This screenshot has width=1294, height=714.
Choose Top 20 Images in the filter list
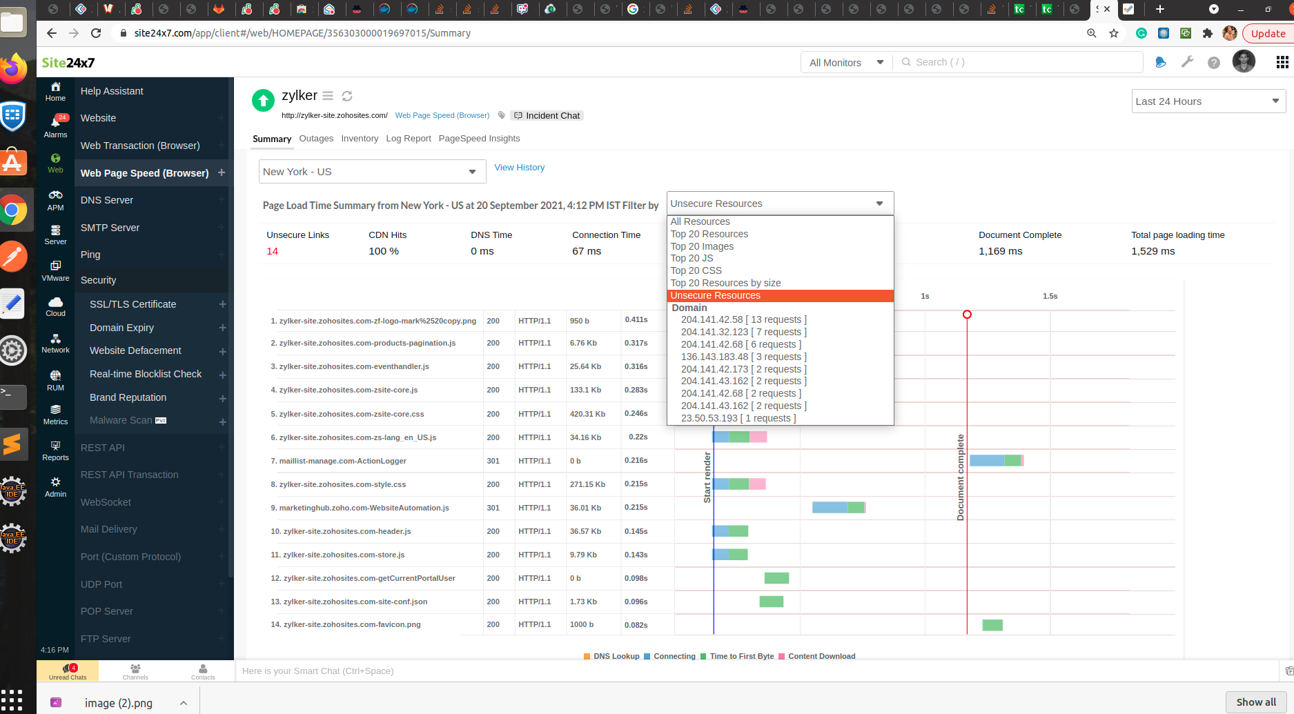(780, 246)
